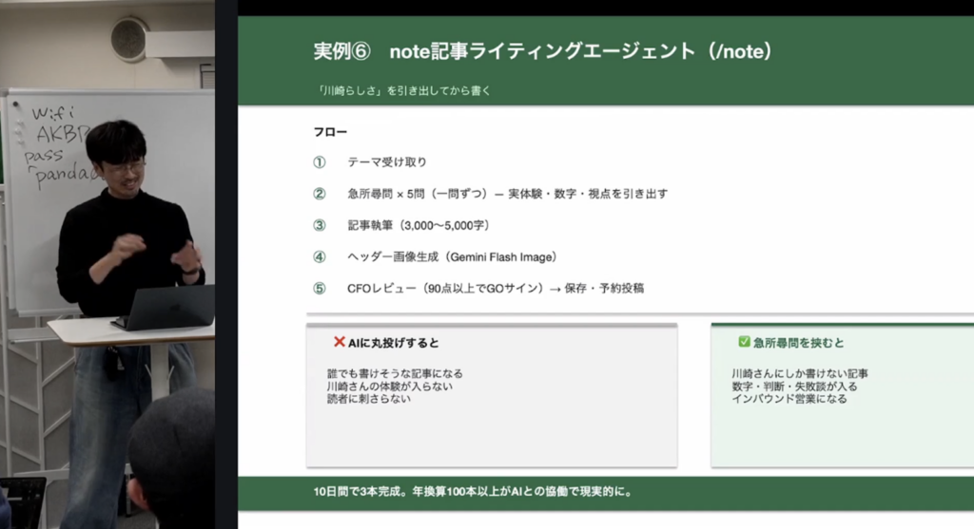Viewport: 974px width, 529px height.
Task: Click the subtitle 「川崎らしさ」を引き出してから書く
Action: pos(405,91)
